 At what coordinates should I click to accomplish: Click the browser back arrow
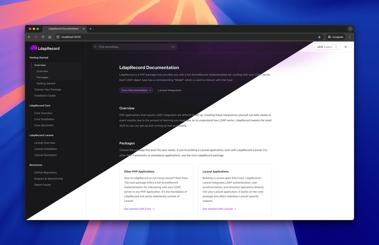pyautogui.click(x=29, y=37)
